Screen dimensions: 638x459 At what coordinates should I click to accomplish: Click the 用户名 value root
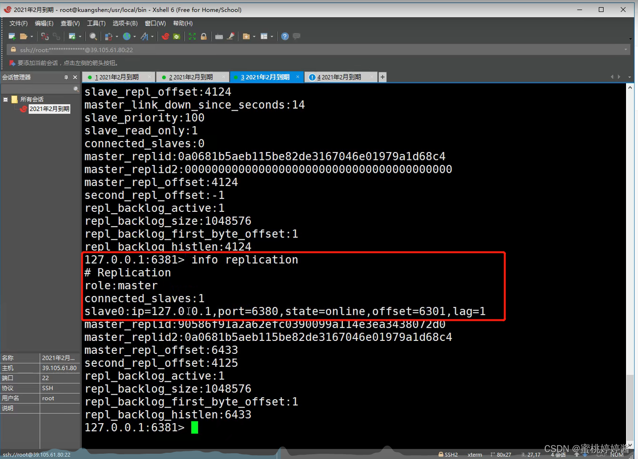[48, 398]
